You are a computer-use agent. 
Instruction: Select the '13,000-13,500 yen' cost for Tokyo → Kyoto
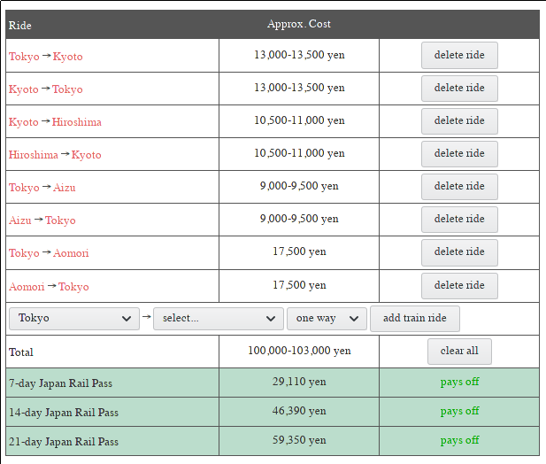[x=299, y=55]
